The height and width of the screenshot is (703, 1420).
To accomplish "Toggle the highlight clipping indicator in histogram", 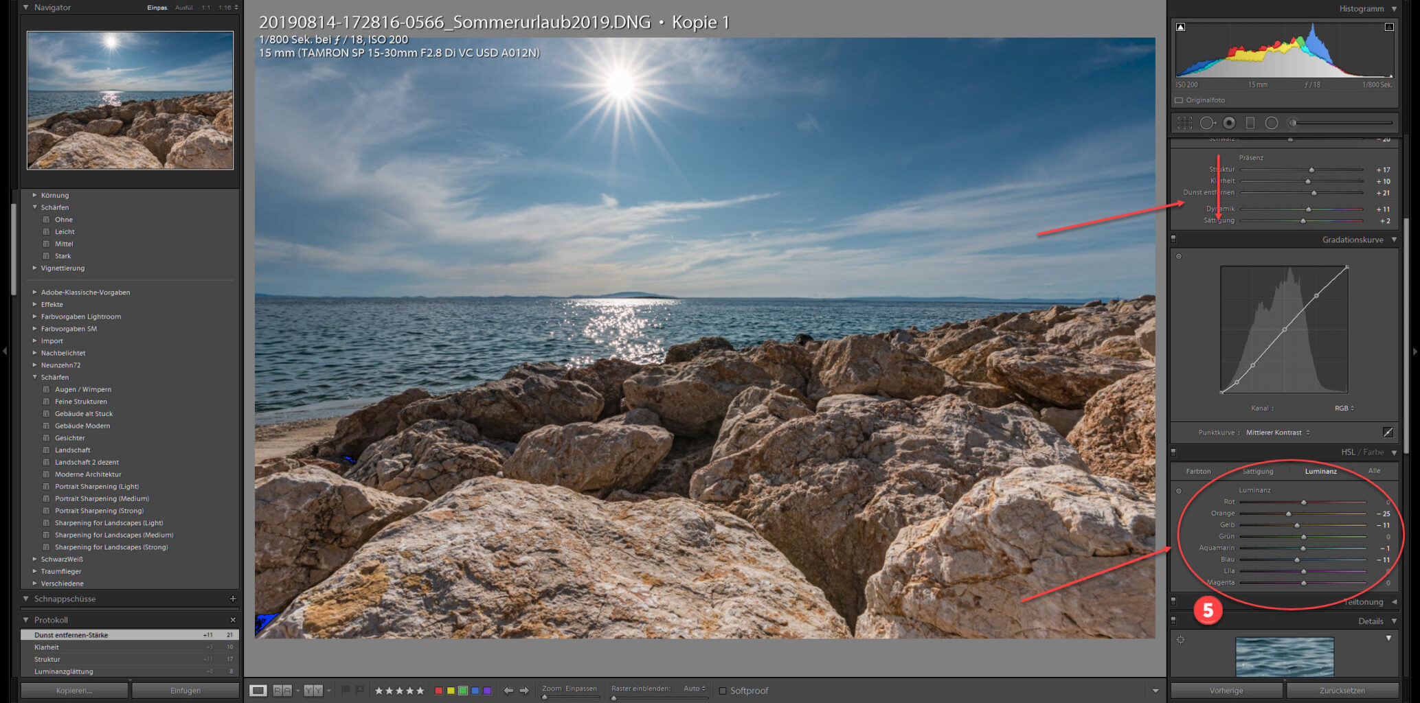I will pyautogui.click(x=1389, y=27).
